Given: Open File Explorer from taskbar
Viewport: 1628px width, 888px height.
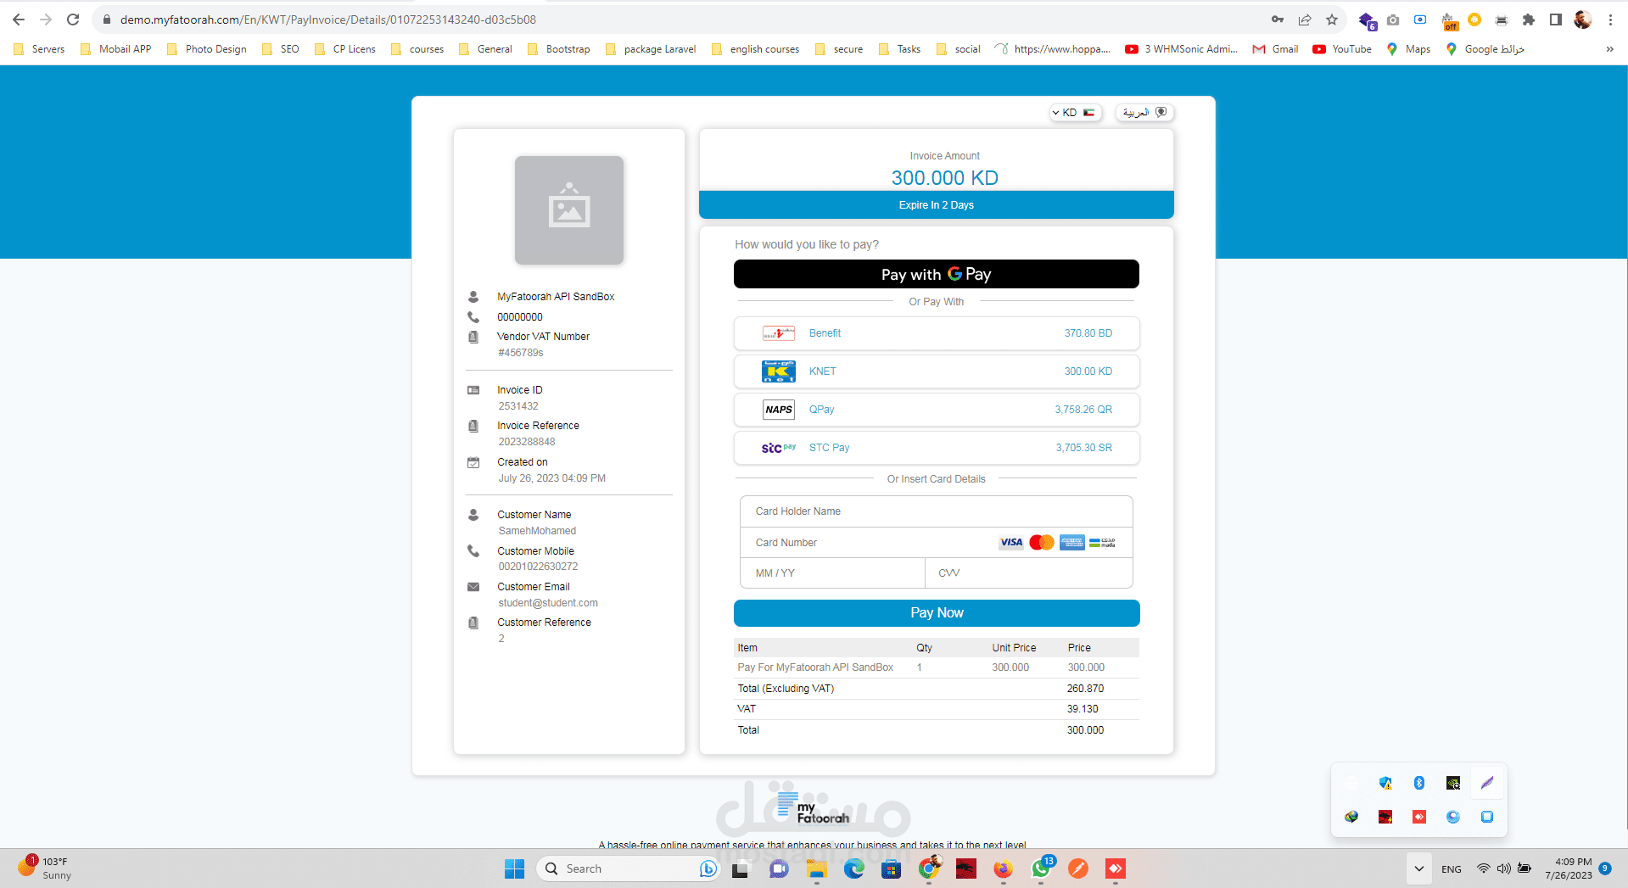Looking at the screenshot, I should 816,868.
